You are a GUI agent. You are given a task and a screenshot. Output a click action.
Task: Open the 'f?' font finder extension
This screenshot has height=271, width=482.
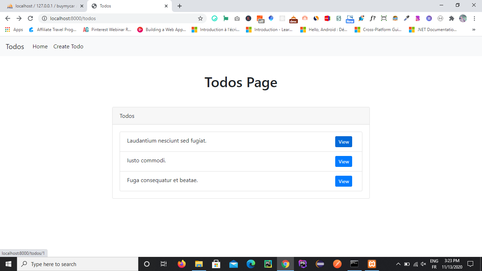coord(373,18)
